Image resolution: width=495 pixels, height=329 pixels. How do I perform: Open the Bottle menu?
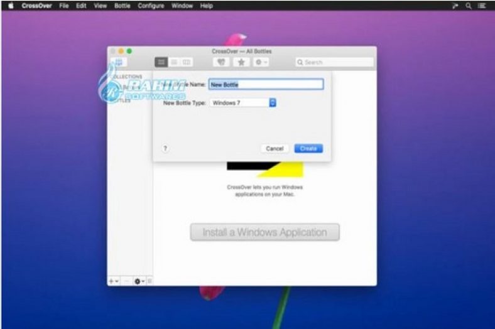122,6
